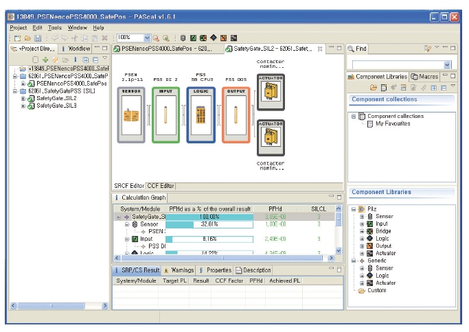Select PSENencoPSS4000_SafePos in project tree
Screen dimensions: 469x332
pos(71,84)
